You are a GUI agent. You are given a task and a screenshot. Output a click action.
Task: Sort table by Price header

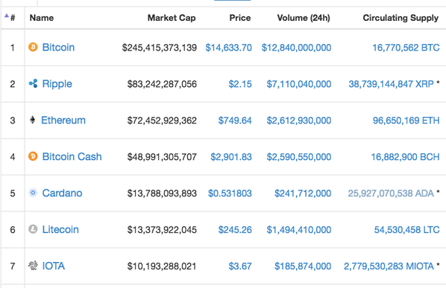240,18
